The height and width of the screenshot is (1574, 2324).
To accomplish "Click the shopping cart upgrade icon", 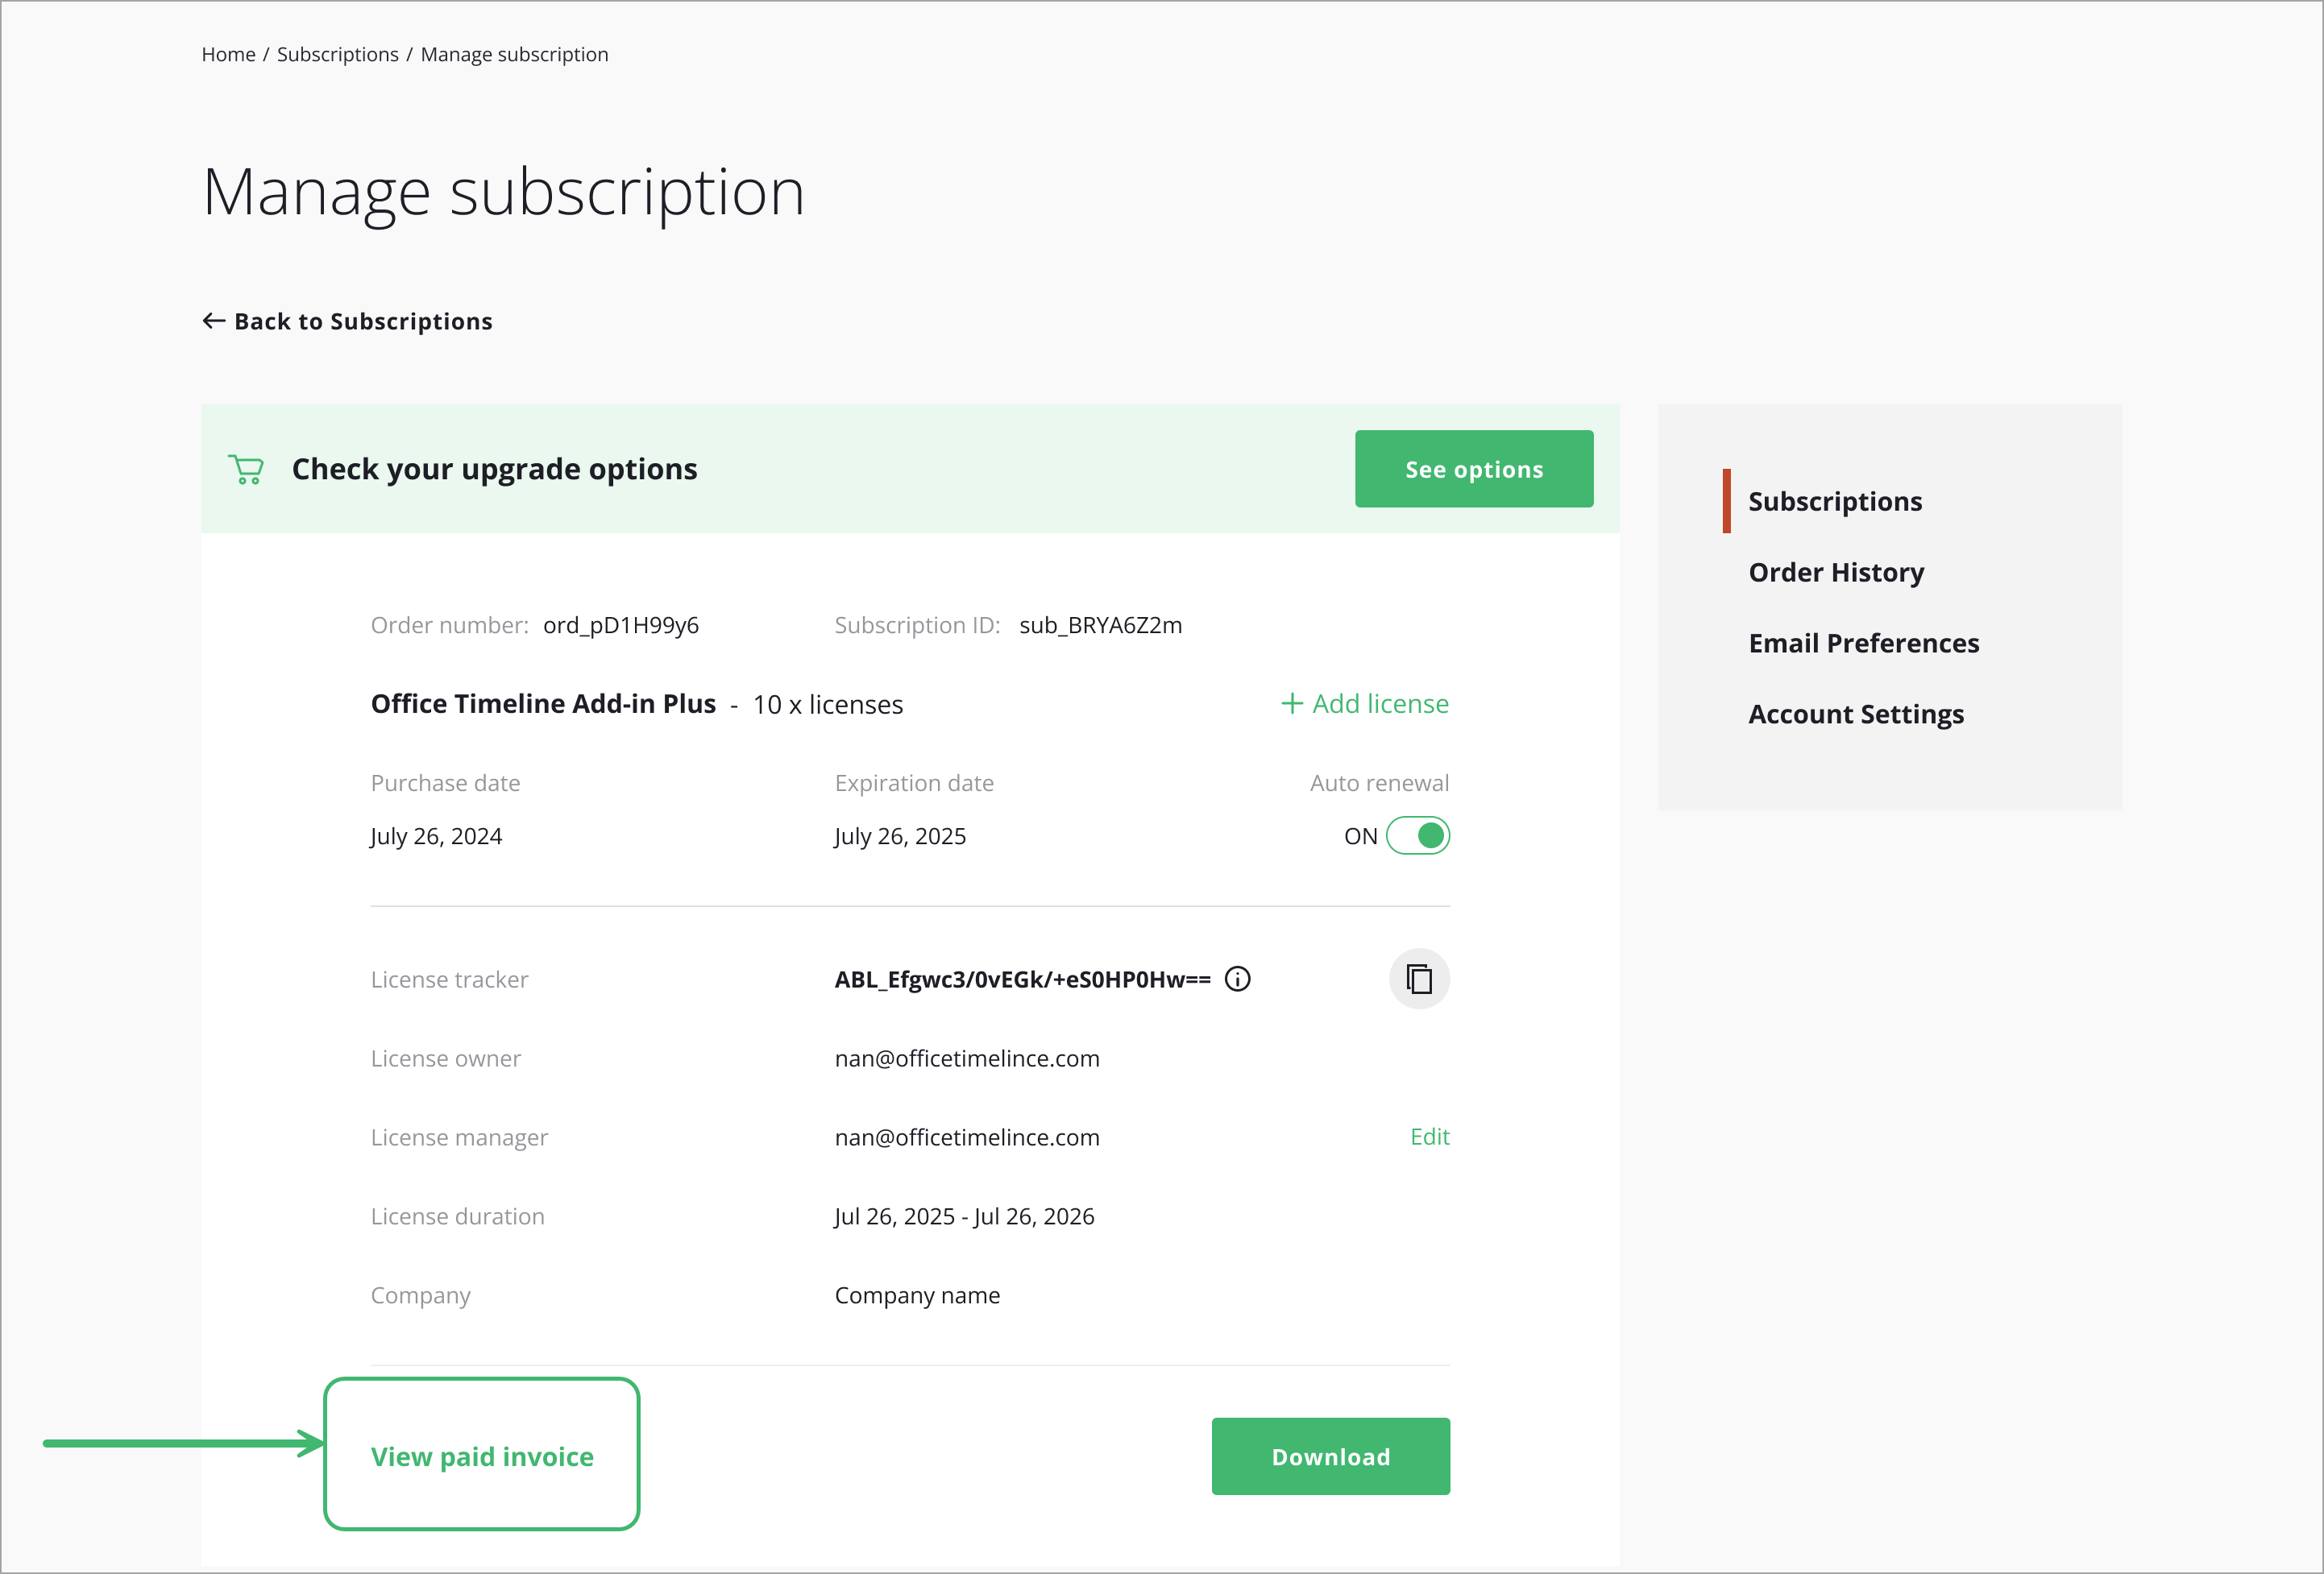I will coord(246,469).
